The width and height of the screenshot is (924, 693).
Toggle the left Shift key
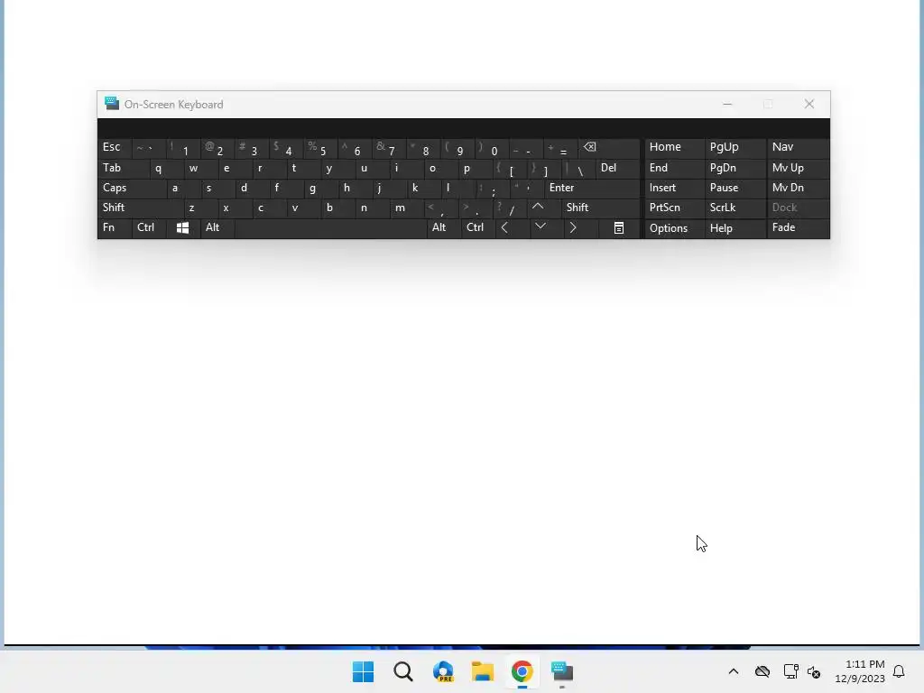(x=141, y=208)
